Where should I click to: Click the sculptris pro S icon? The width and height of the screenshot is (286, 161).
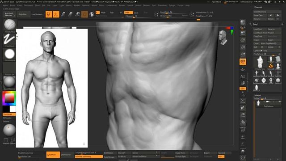pyautogui.click(x=92, y=14)
